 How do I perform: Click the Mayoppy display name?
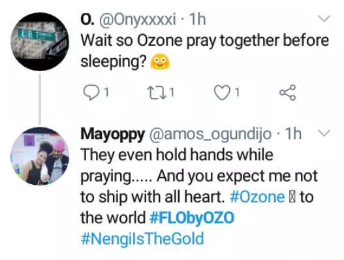click(x=112, y=135)
